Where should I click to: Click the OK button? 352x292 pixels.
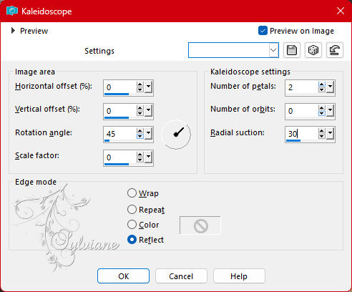124,276
